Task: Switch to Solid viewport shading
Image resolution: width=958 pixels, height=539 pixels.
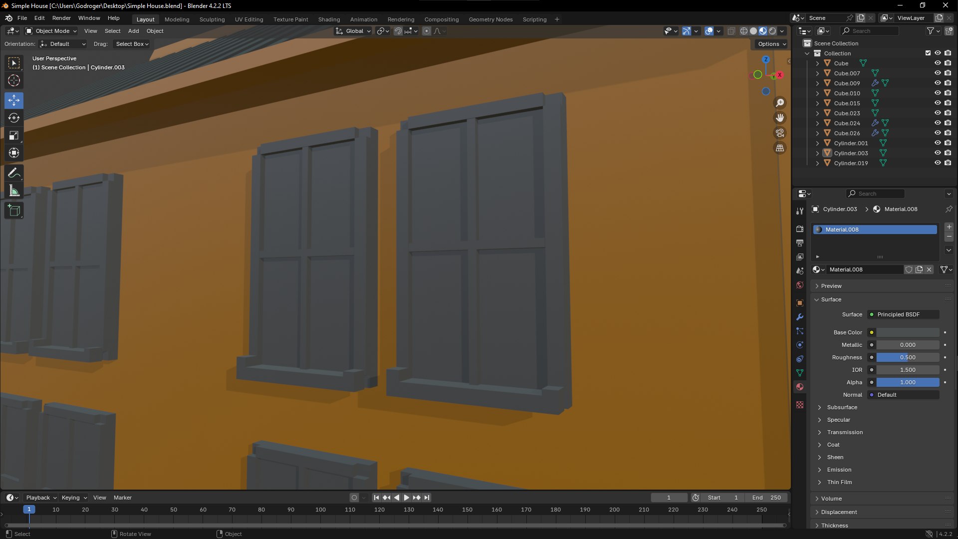Action: click(x=753, y=31)
